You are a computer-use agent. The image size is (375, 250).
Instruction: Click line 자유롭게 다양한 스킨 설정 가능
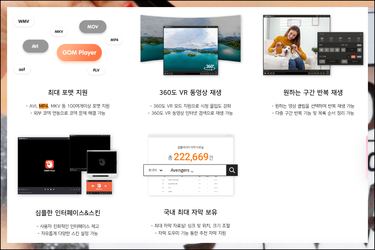point(68,233)
